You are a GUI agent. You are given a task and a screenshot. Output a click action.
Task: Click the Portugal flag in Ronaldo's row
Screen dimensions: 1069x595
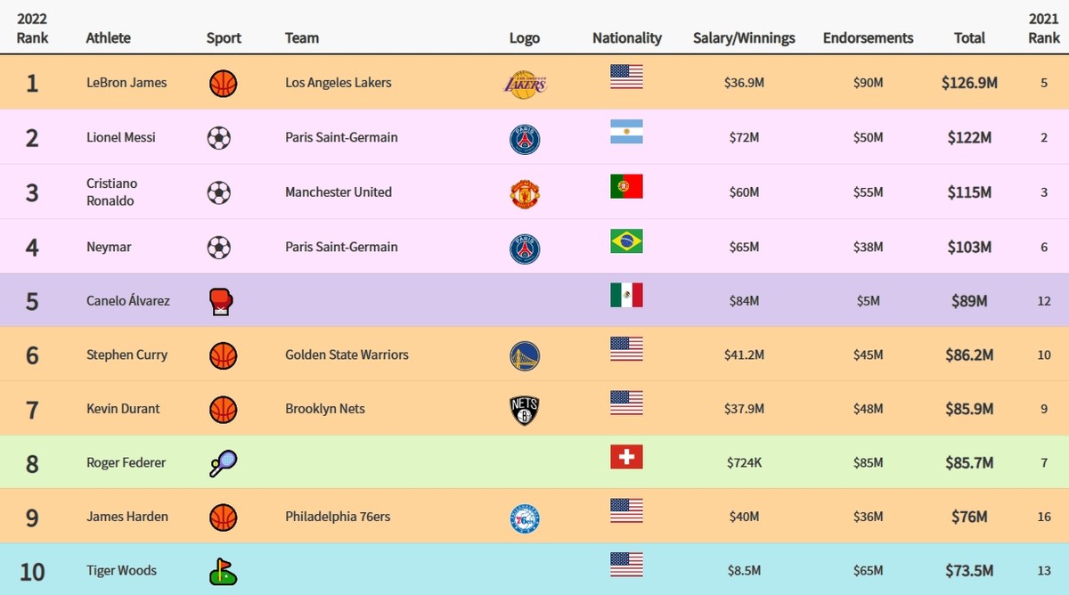point(626,186)
